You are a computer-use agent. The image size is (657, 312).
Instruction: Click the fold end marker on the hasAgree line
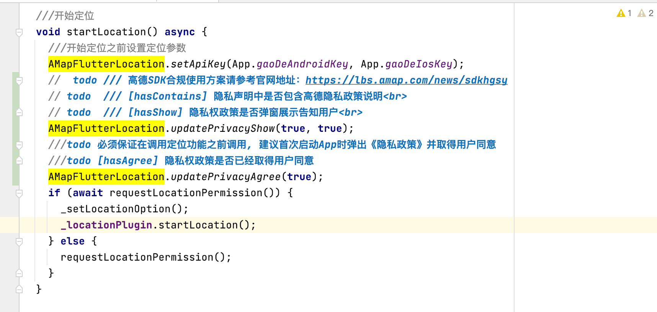pyautogui.click(x=19, y=161)
